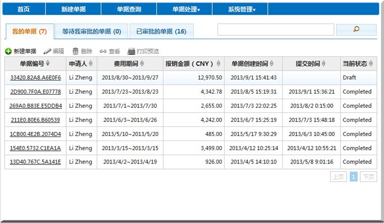This screenshot has height=223, width=384.
Task: Open 单据查询 in the navigation bar
Action: click(129, 9)
